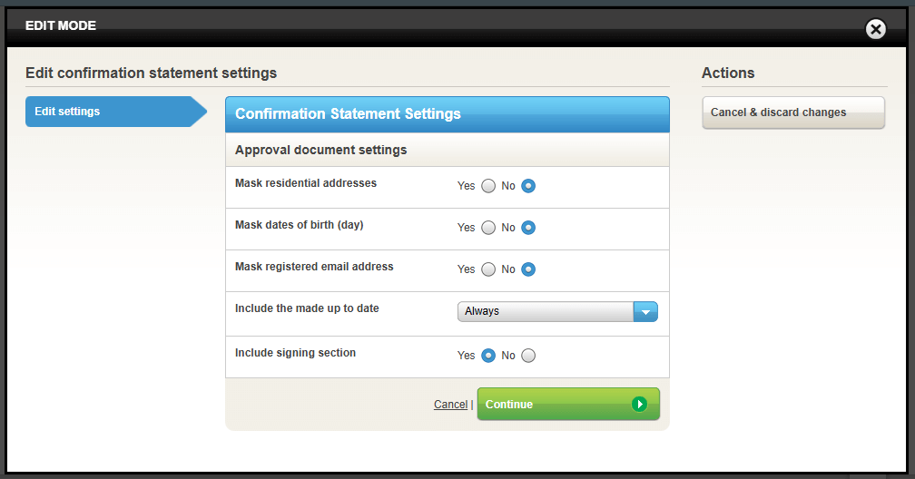Click the green arrow icon on Continue

(640, 404)
